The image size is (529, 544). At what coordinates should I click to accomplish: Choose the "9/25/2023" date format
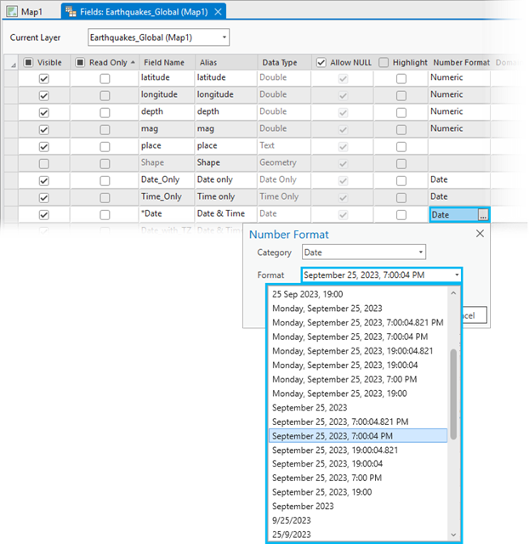coord(293,519)
